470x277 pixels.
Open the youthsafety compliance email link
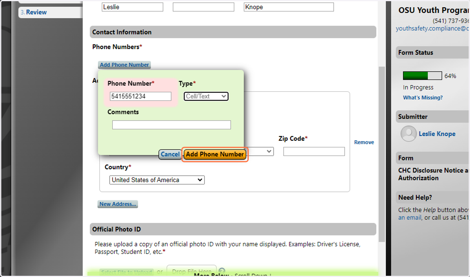click(x=432, y=29)
